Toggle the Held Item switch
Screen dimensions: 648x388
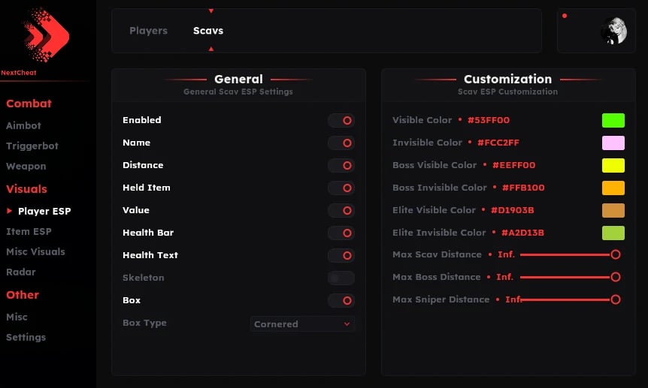(341, 188)
